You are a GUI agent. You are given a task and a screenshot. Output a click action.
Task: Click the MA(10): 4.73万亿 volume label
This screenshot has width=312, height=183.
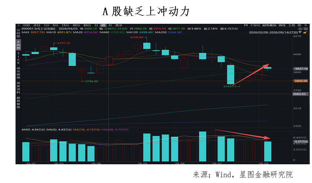pos(87,130)
